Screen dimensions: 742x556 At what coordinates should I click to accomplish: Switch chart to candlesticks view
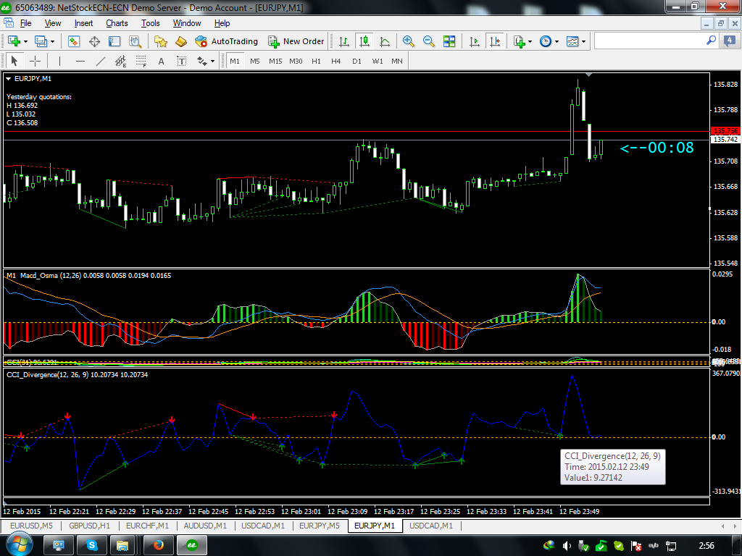pyautogui.click(x=364, y=41)
